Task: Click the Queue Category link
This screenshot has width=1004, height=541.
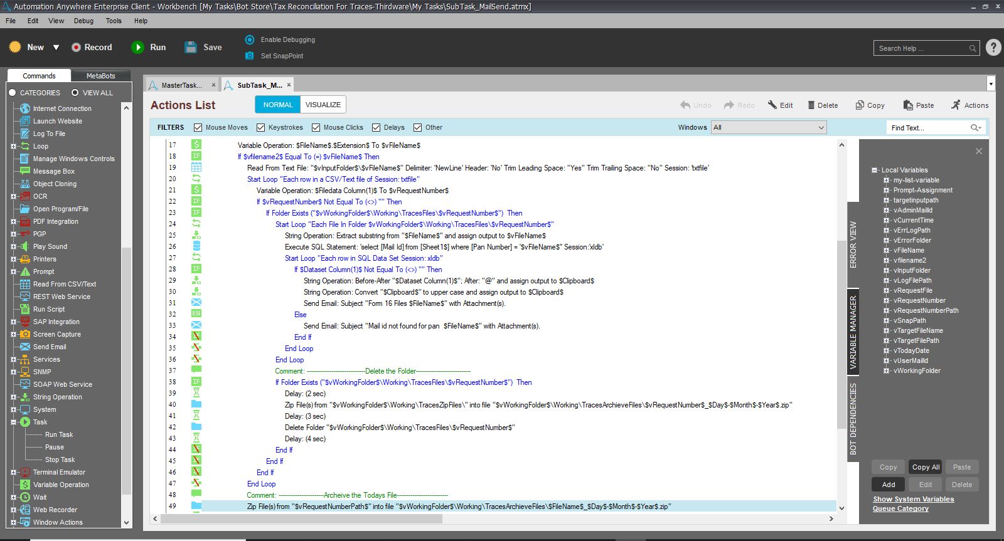Action: click(900, 508)
